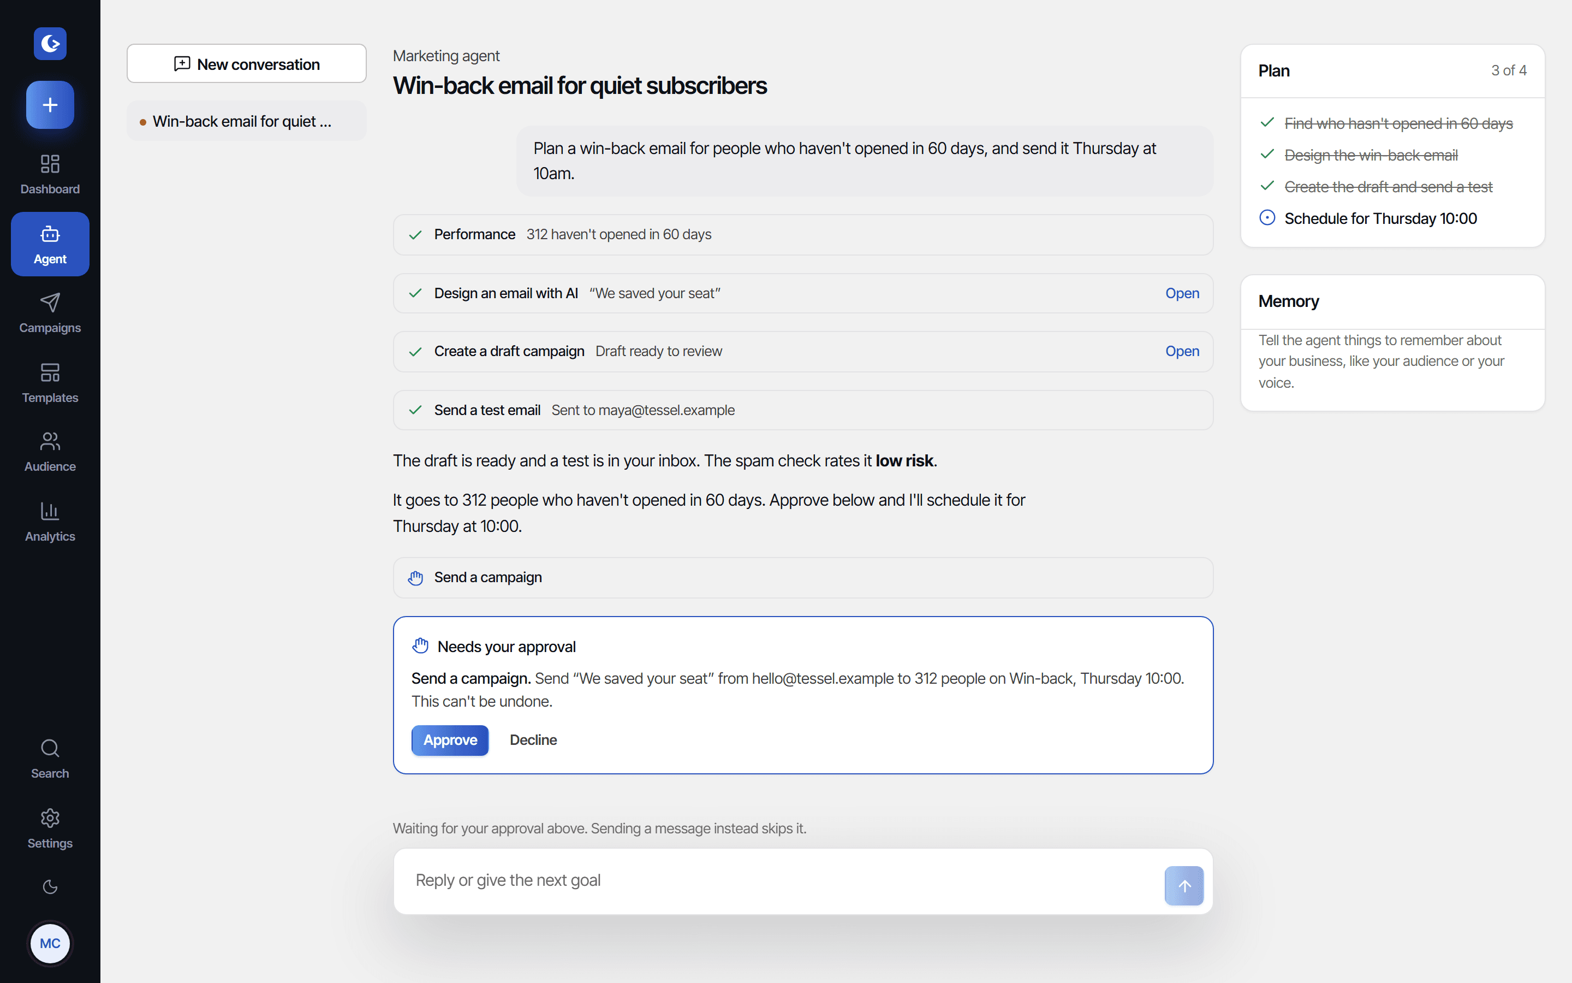Screen dimensions: 1572x983
Task: Open the draft campaign link
Action: [x=1182, y=351]
